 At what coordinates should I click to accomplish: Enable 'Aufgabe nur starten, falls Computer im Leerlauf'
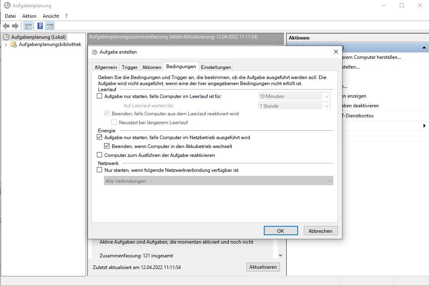[100, 96]
